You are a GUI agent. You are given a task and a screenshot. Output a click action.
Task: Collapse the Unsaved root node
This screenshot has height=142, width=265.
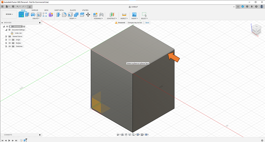pos(4,26)
